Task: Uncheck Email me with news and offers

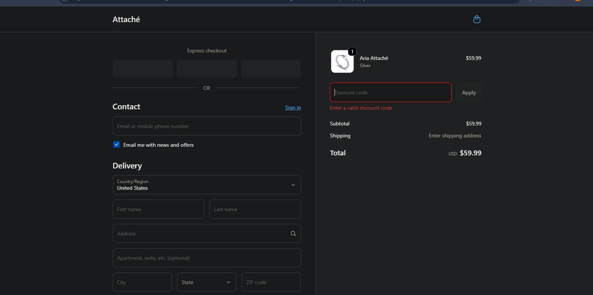Action: pos(116,145)
